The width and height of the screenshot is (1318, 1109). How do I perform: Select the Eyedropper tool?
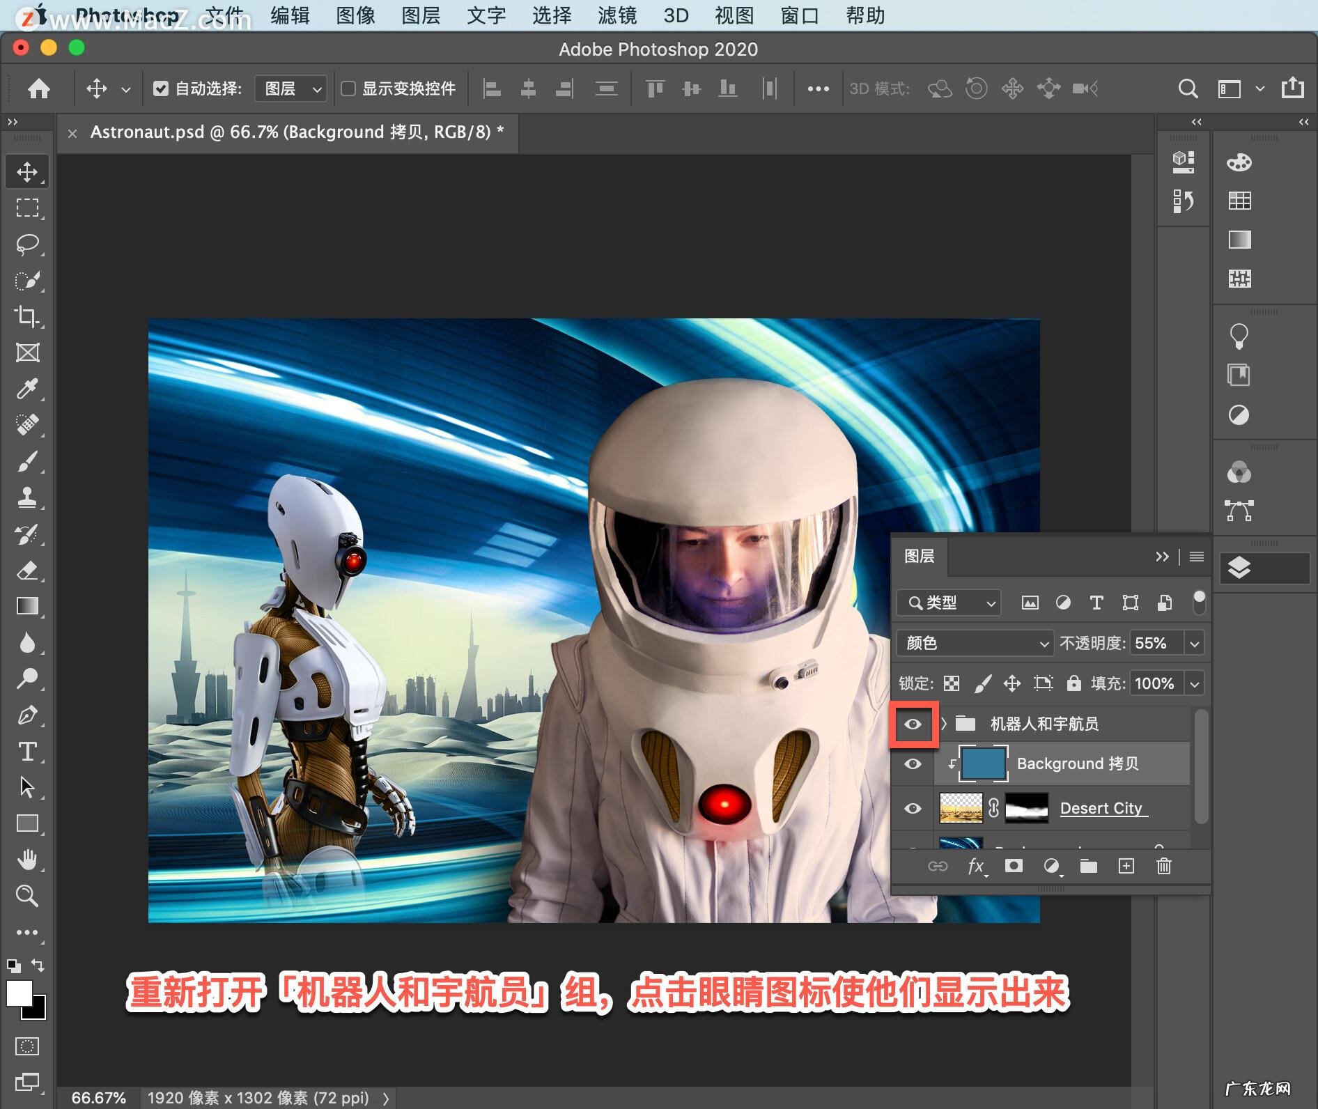tap(27, 389)
